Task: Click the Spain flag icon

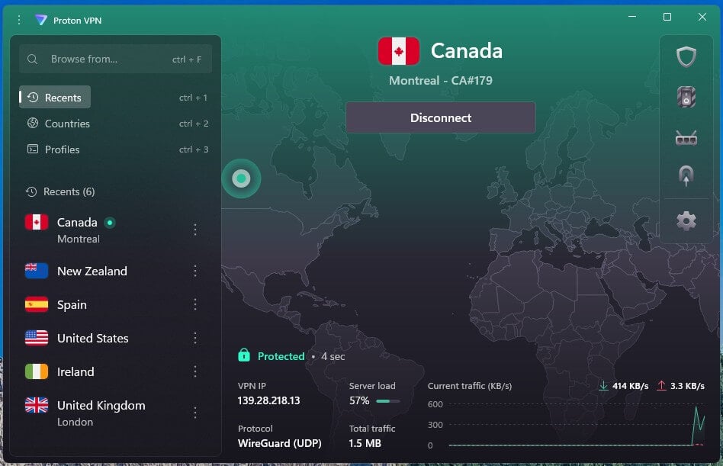Action: click(x=37, y=304)
